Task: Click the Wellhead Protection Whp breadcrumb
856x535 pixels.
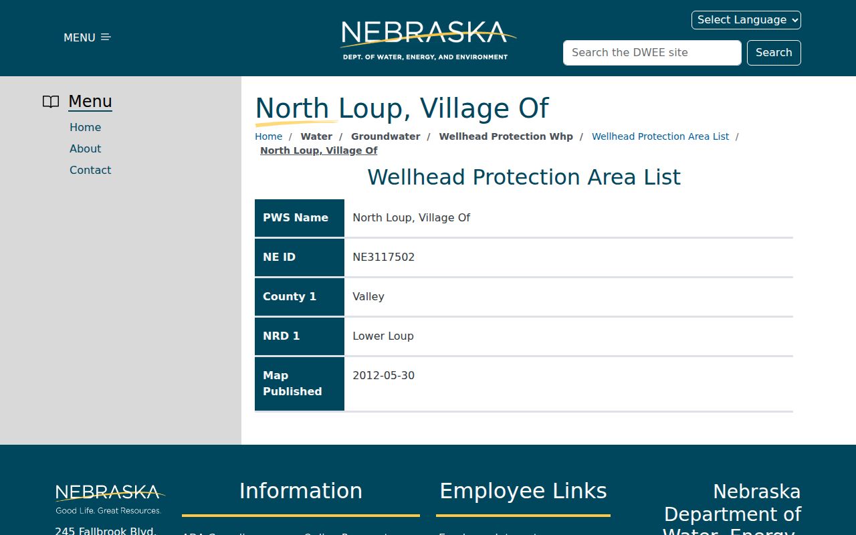Action: tap(506, 136)
